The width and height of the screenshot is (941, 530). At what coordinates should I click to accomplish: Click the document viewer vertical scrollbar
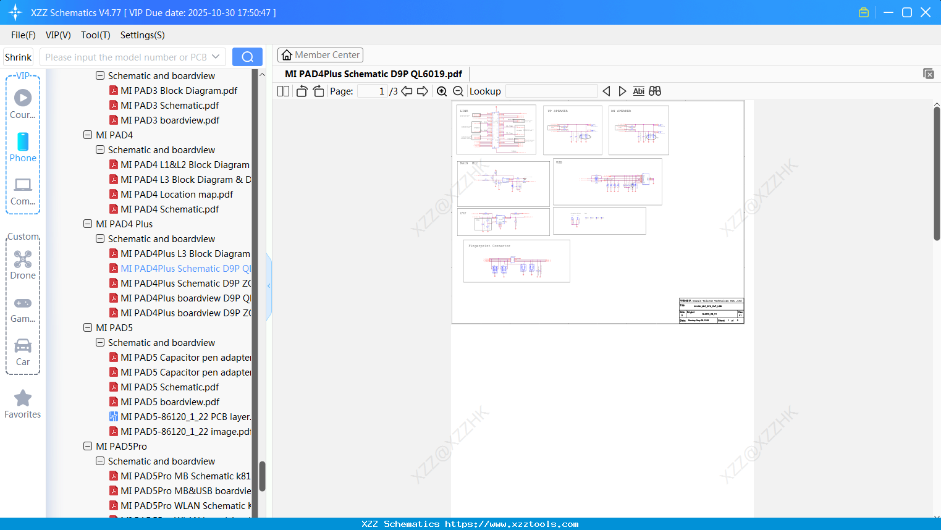click(937, 173)
